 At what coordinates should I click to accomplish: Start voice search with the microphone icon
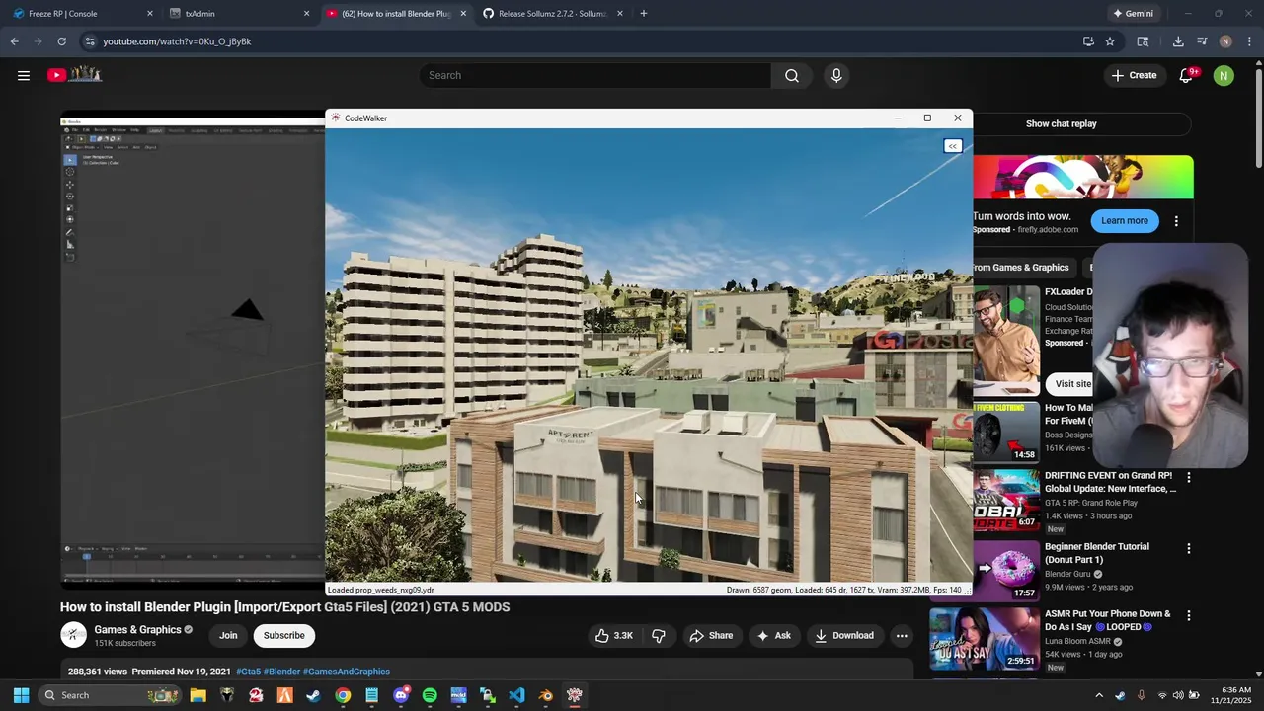point(836,75)
